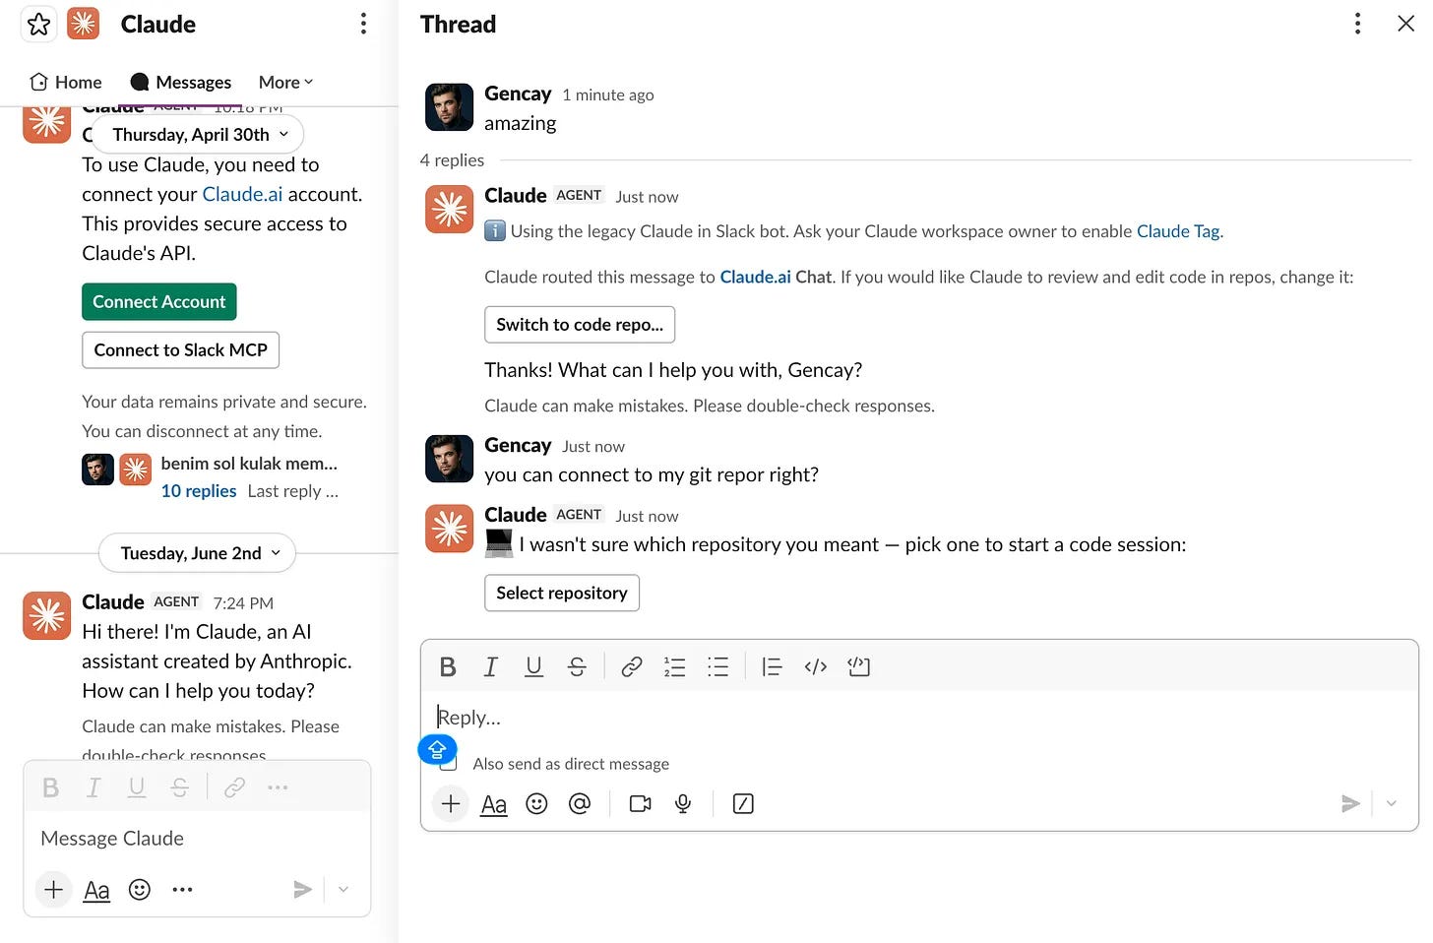Open send options arrow in thread reply

point(1392,804)
